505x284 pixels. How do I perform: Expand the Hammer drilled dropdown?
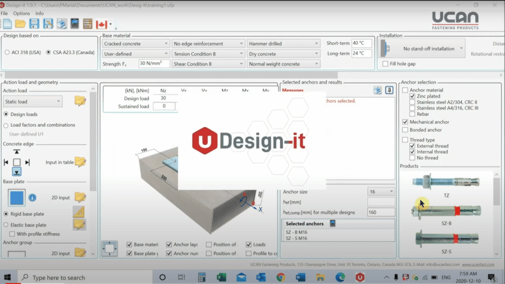[283, 43]
